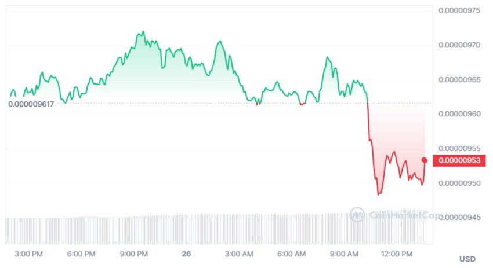Click the CoinMarketCap watermark text
Image resolution: width=493 pixels, height=268 pixels.
[405, 215]
